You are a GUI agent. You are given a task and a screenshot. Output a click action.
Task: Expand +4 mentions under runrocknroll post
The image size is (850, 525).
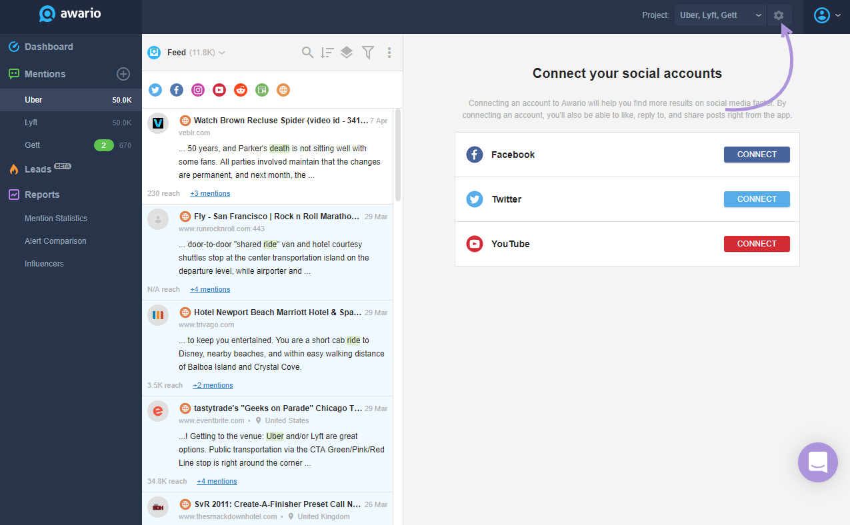point(210,289)
